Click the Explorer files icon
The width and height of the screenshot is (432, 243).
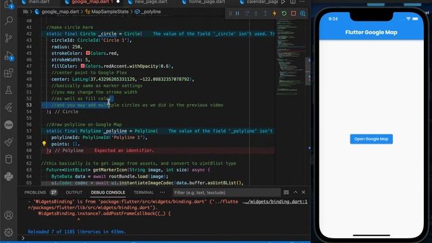(x=9, y=4)
